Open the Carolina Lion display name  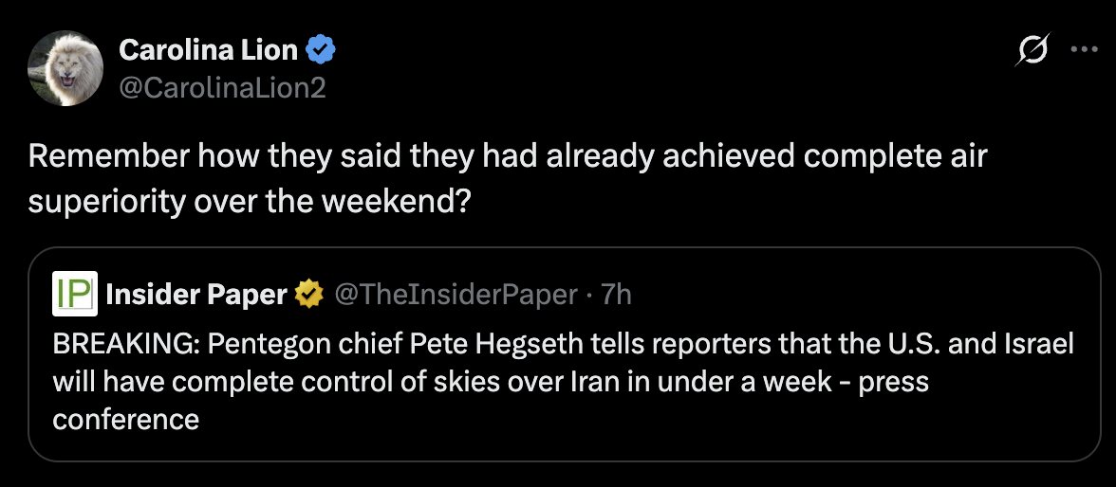[x=208, y=50]
